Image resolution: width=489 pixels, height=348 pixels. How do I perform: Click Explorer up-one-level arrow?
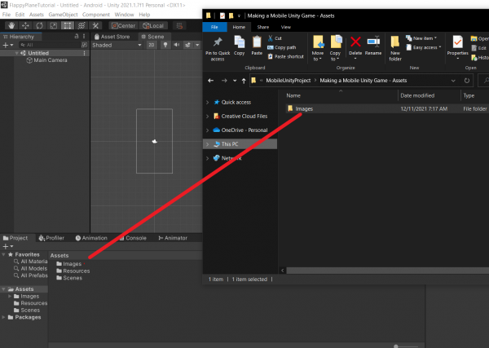click(244, 81)
